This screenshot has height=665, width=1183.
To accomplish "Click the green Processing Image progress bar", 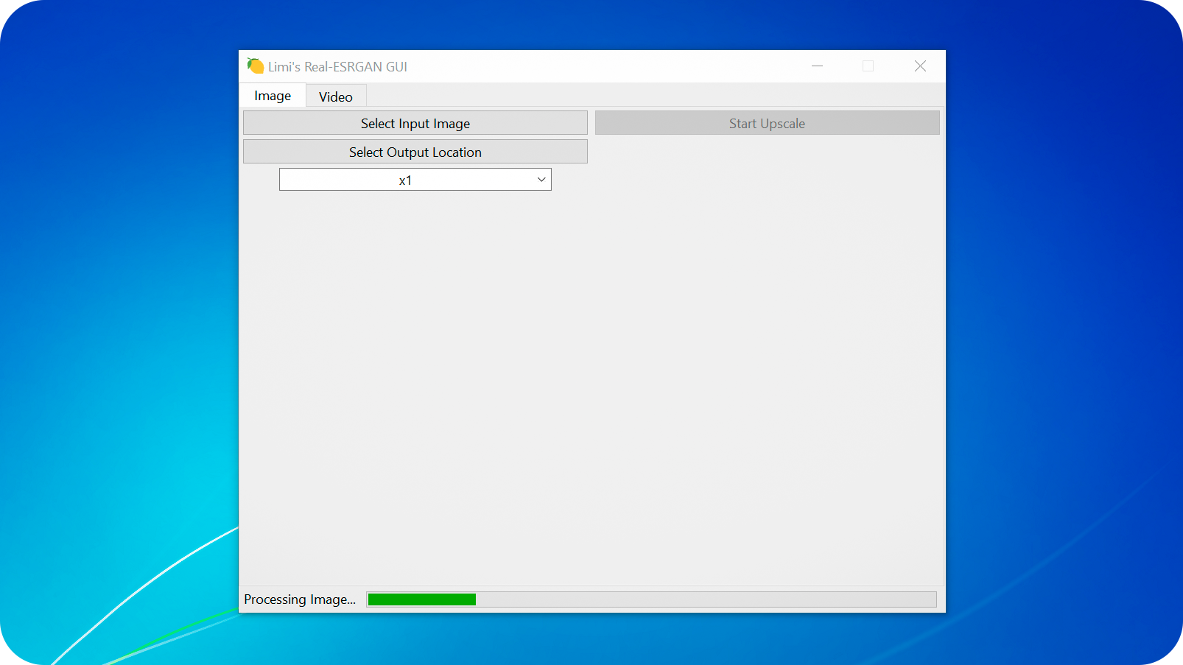I will [x=421, y=599].
